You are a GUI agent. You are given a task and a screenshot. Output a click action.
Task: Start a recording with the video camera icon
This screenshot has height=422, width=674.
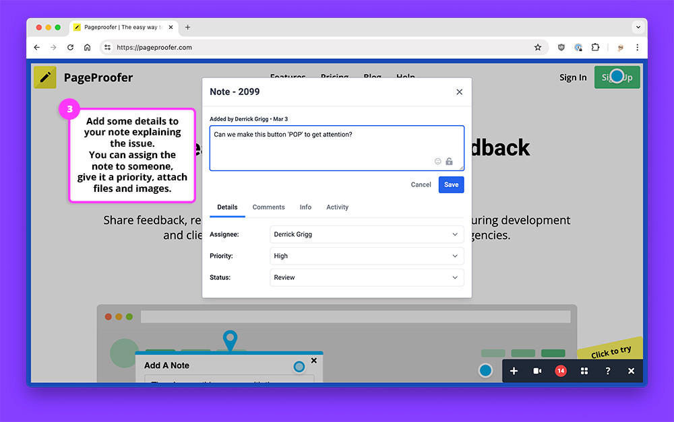point(537,371)
